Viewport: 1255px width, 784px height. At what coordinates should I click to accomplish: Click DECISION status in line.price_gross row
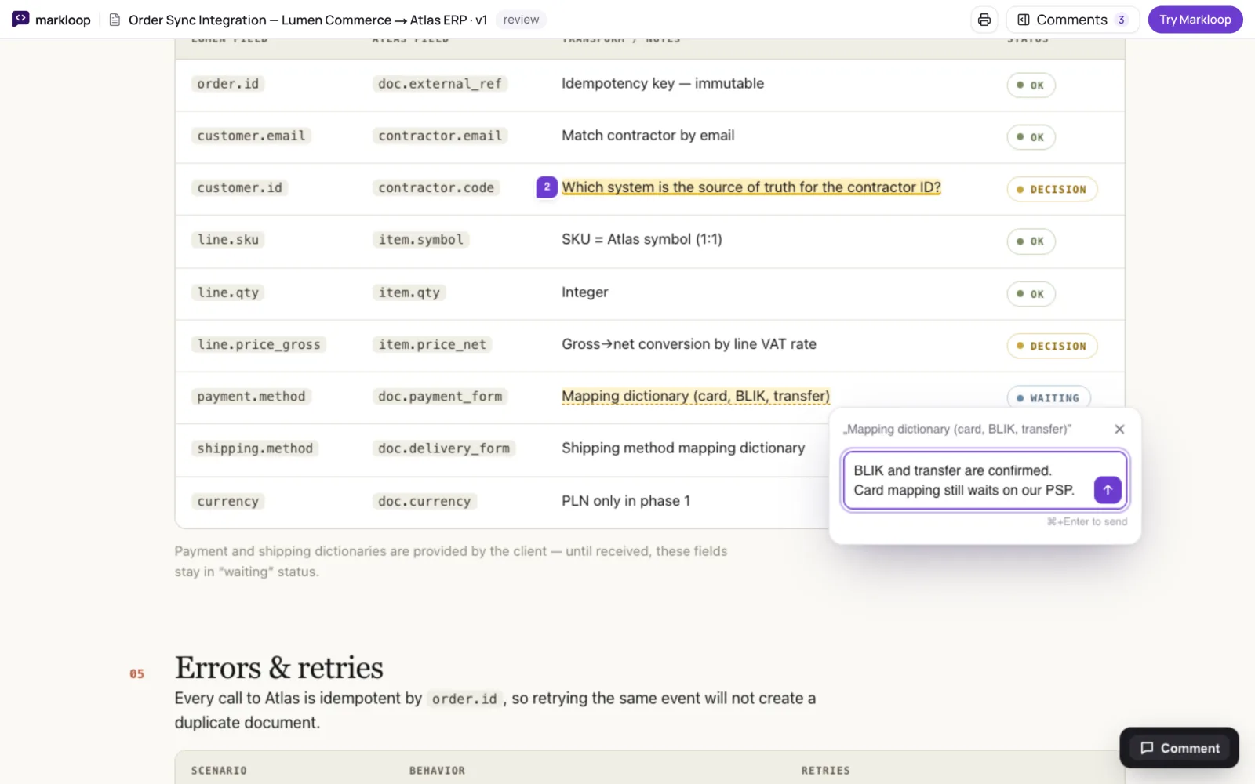tap(1052, 346)
